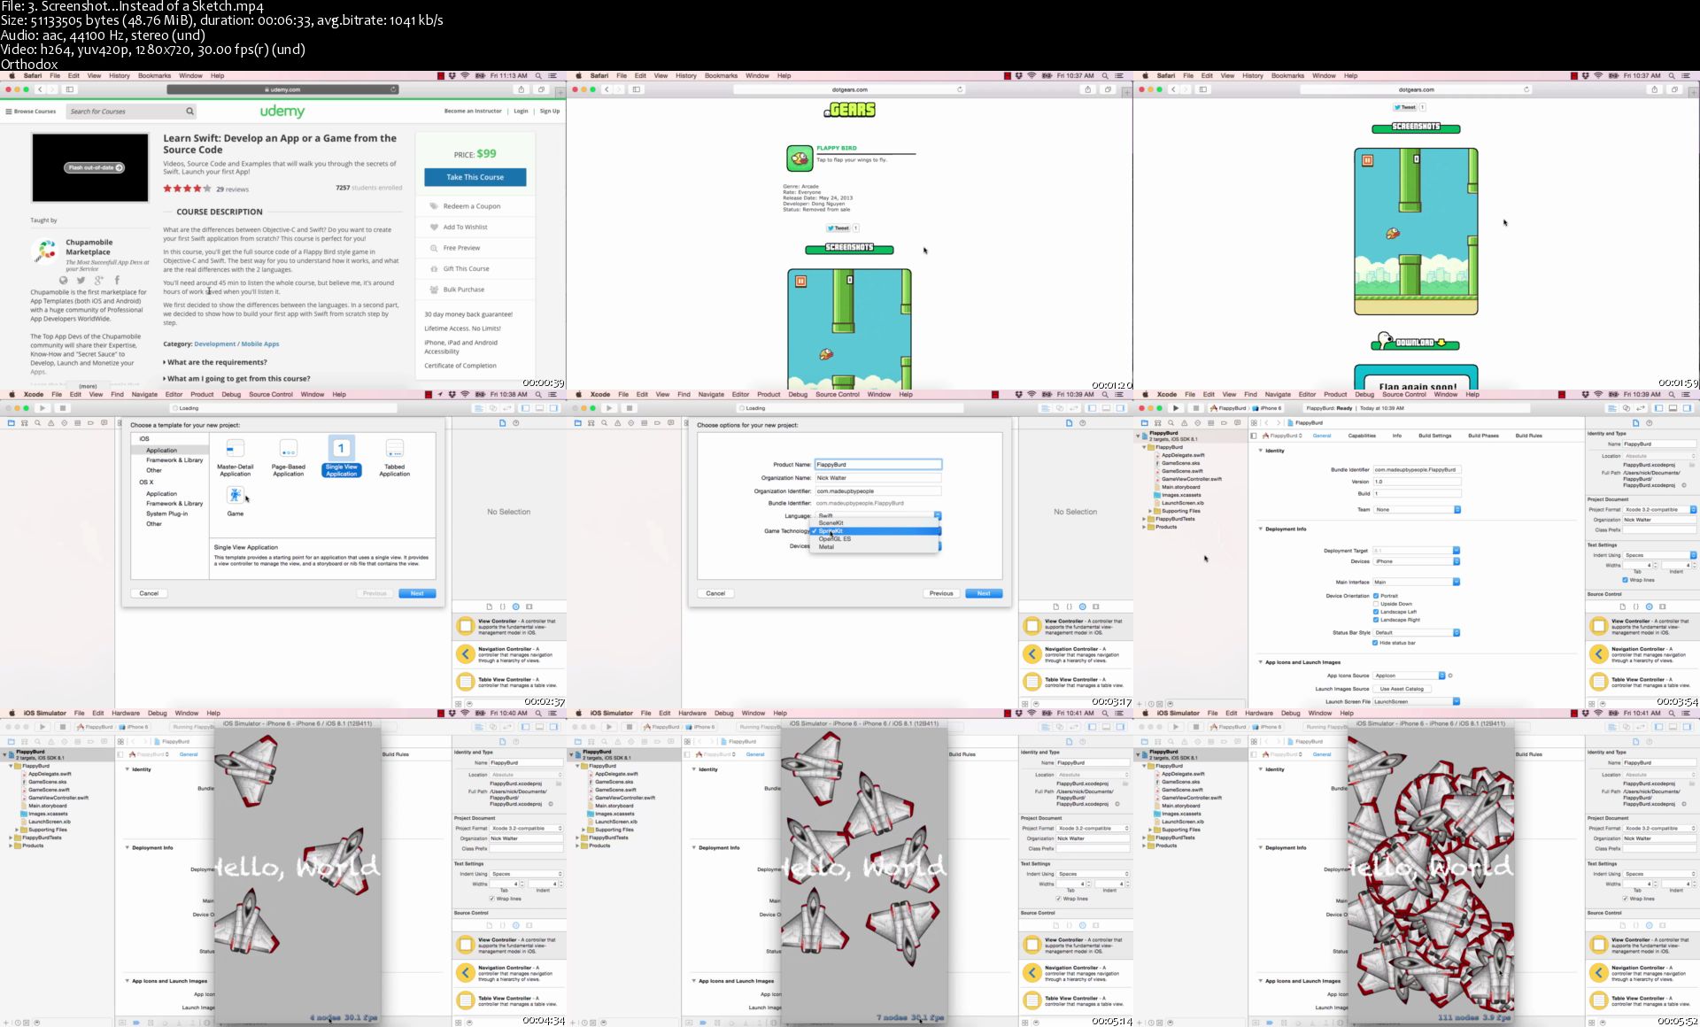
Task: Select Main.storyboard in 00:03:54 frame navigator
Action: click(x=1180, y=487)
